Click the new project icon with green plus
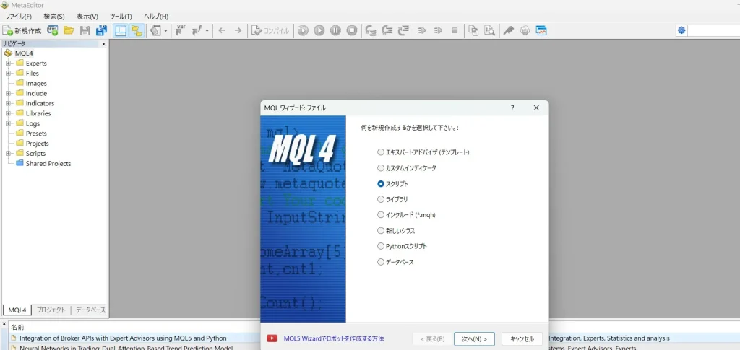The width and height of the screenshot is (740, 350). tap(52, 30)
